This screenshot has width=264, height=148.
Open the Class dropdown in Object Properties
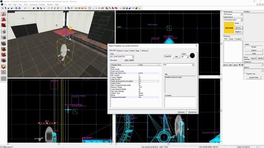tap(133, 57)
